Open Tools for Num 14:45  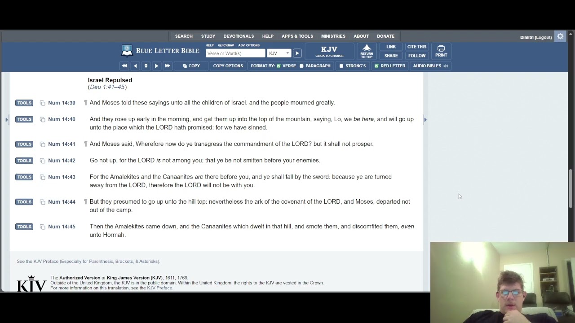pos(24,227)
